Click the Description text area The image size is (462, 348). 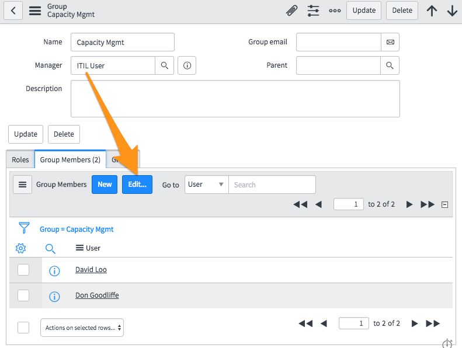click(x=235, y=99)
